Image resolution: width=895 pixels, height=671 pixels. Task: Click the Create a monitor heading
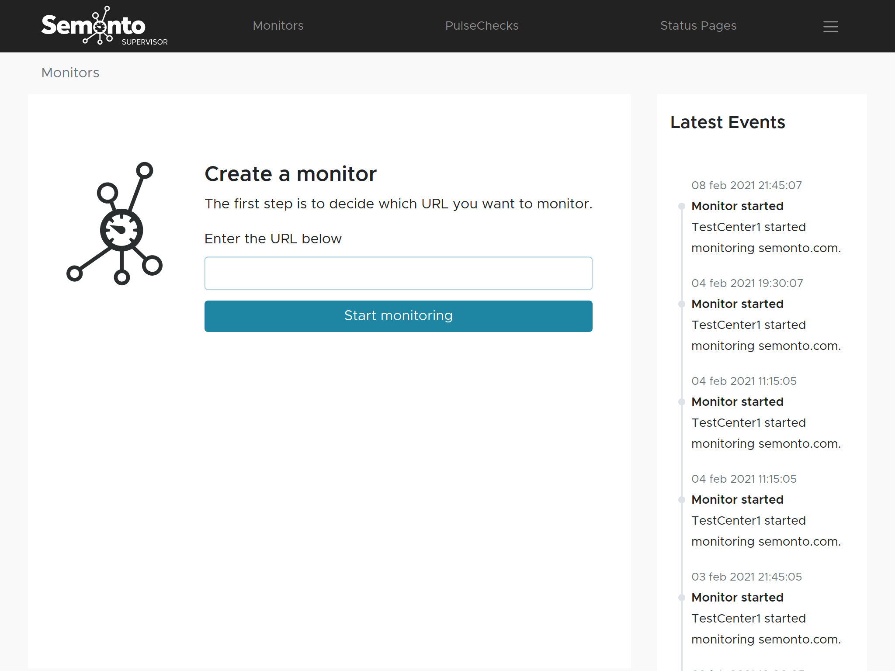point(290,174)
